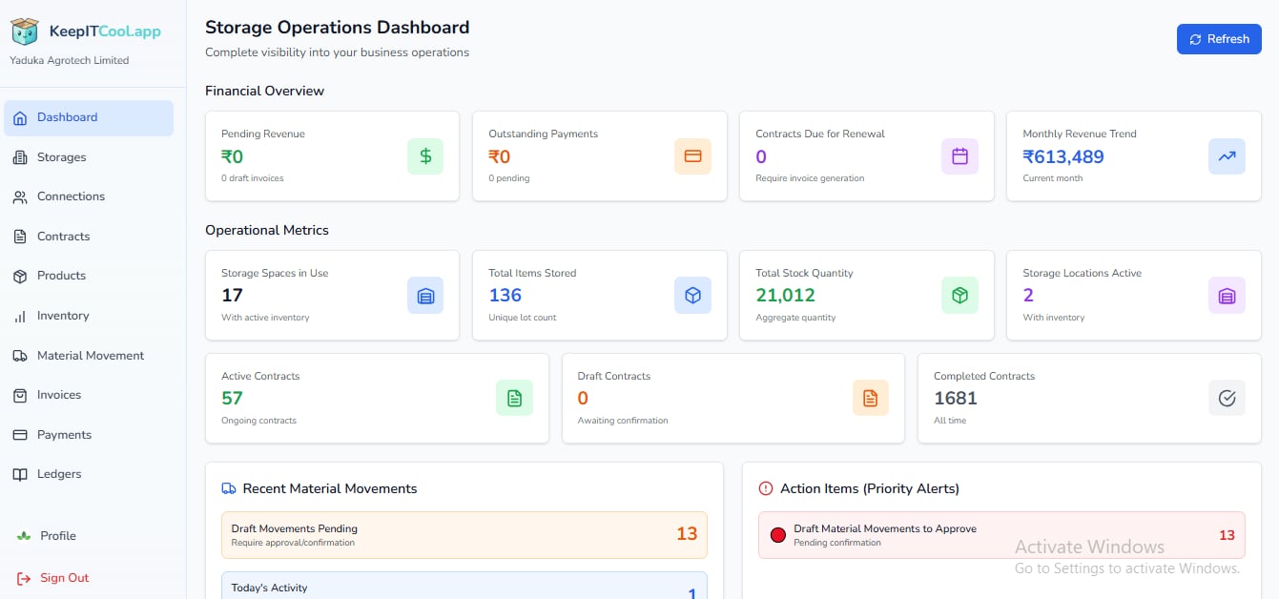The image size is (1279, 599).
Task: Click the orange 13 on Draft Movements Pending
Action: pos(687,534)
